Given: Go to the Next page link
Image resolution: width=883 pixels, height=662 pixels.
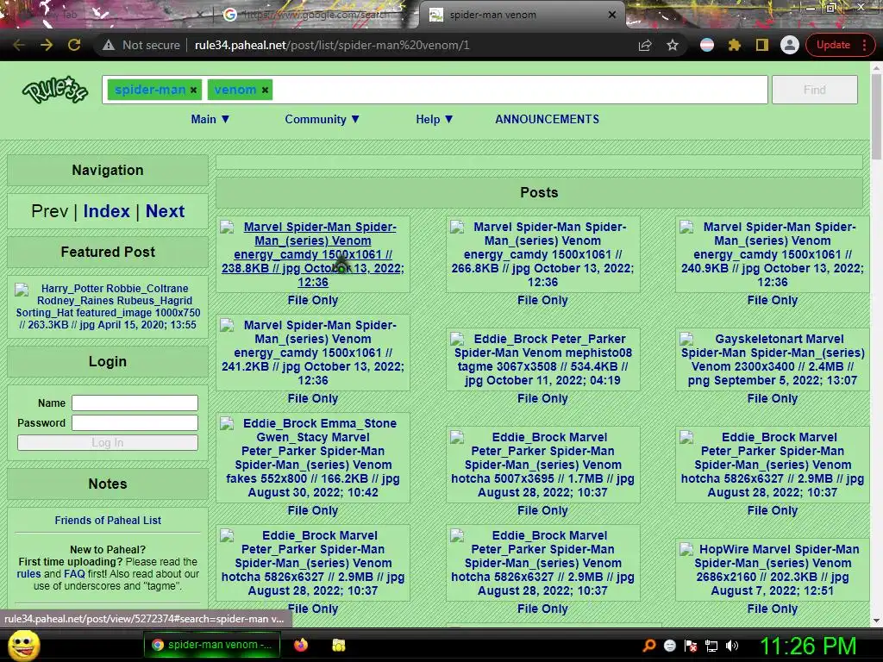Looking at the screenshot, I should point(165,211).
